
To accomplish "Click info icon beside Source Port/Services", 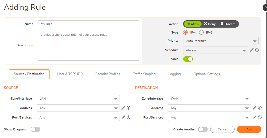I will click(x=129, y=117).
